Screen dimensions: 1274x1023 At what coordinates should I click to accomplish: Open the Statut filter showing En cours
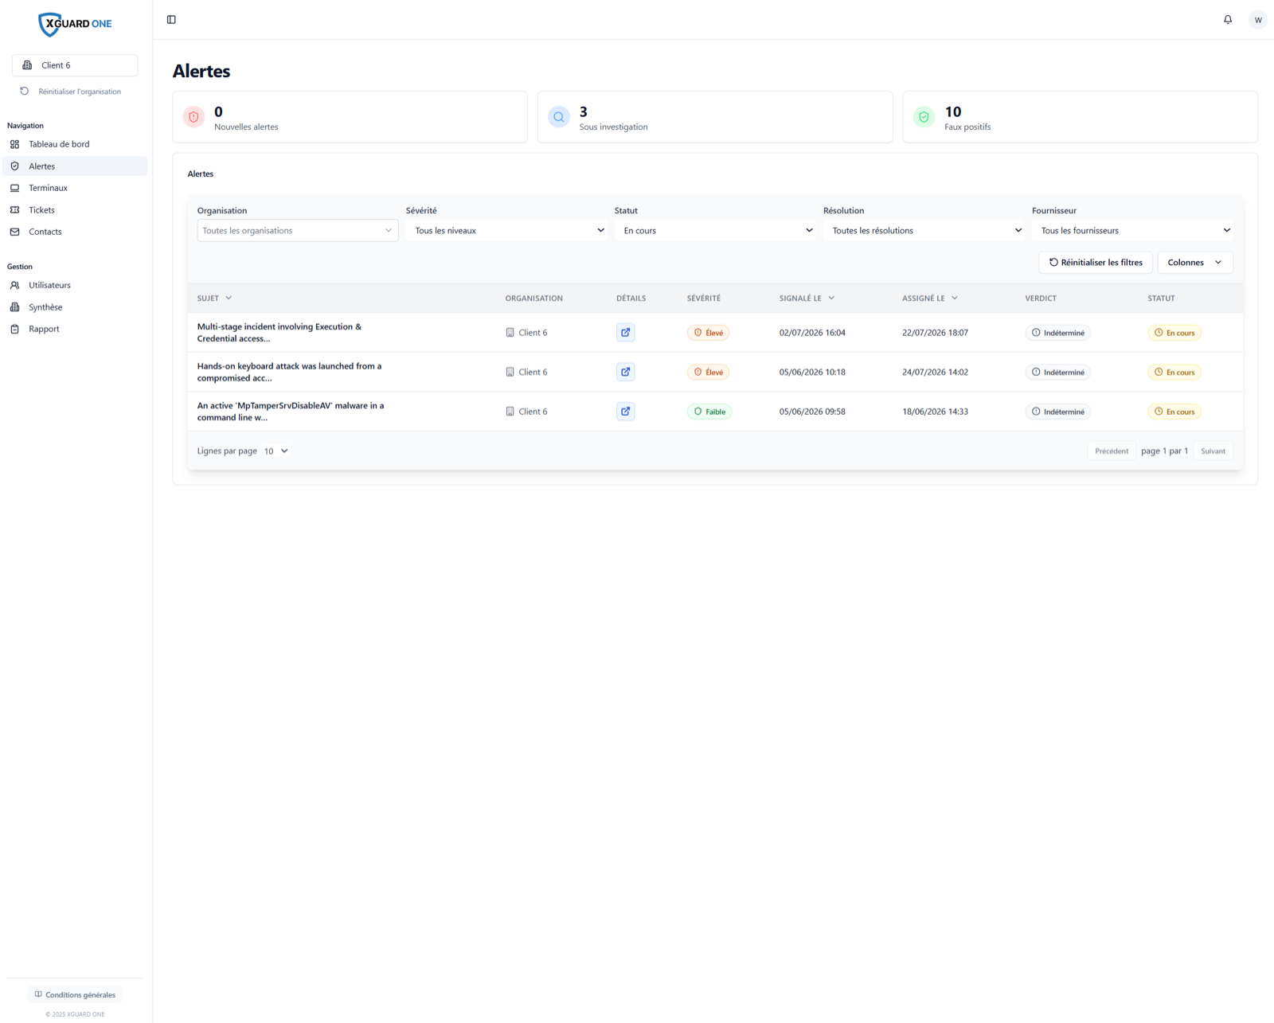(x=715, y=231)
